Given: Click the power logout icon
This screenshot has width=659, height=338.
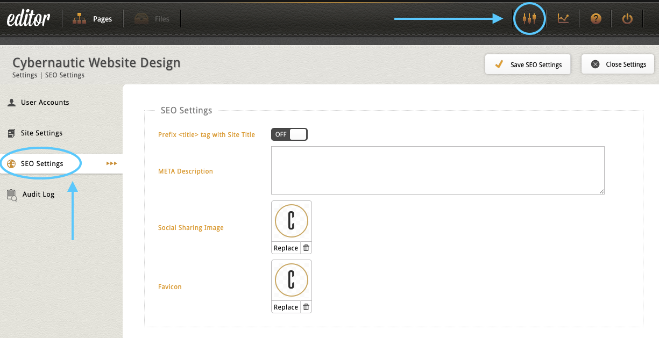Looking at the screenshot, I should coord(627,19).
